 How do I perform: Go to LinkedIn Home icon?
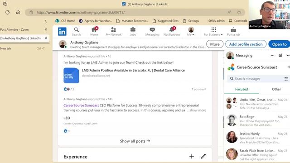point(94,32)
